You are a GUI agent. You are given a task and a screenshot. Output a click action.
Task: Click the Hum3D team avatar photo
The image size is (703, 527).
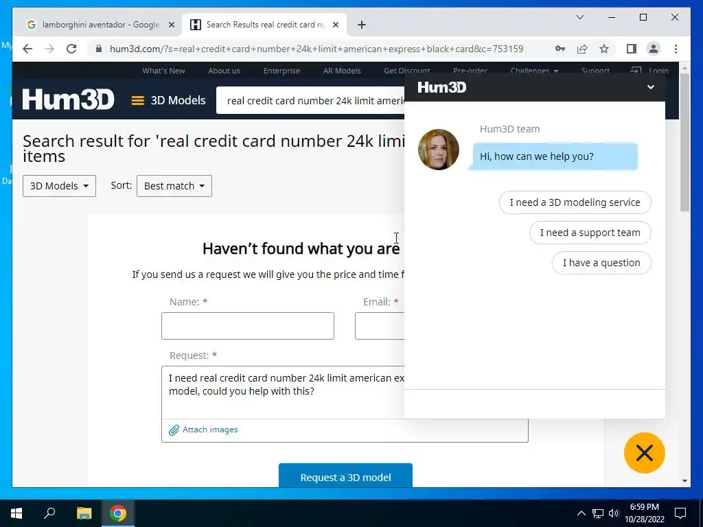(439, 149)
